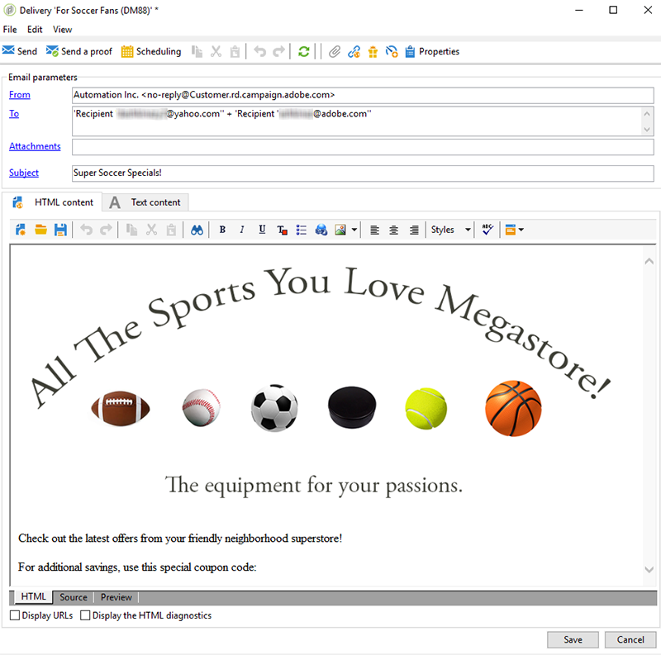Screen dimensions: 661x655
Task: Expand the insert image dropdown arrow
Action: click(354, 230)
